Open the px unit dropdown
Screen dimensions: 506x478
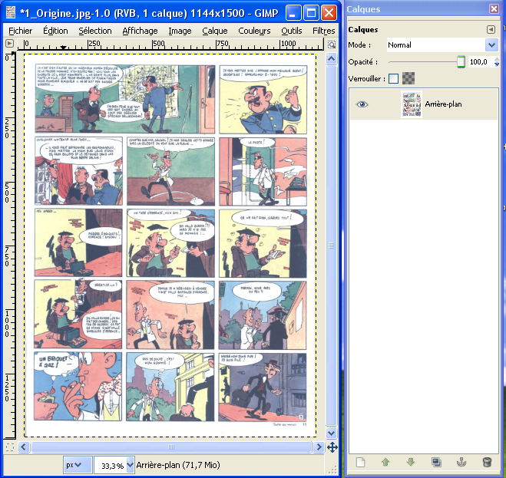pyautogui.click(x=78, y=465)
